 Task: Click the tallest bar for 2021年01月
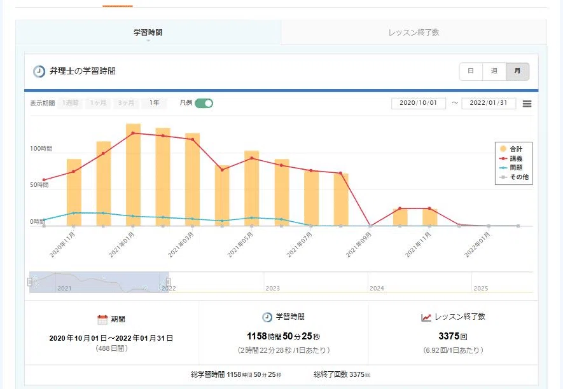click(x=133, y=175)
